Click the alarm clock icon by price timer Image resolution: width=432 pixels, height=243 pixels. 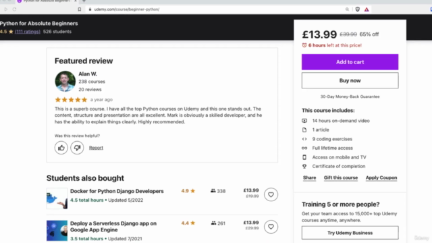[x=304, y=45]
